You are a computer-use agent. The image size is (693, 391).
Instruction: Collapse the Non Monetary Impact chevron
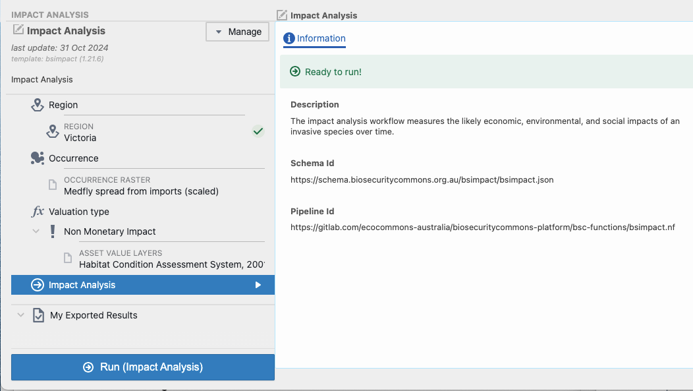tap(36, 231)
